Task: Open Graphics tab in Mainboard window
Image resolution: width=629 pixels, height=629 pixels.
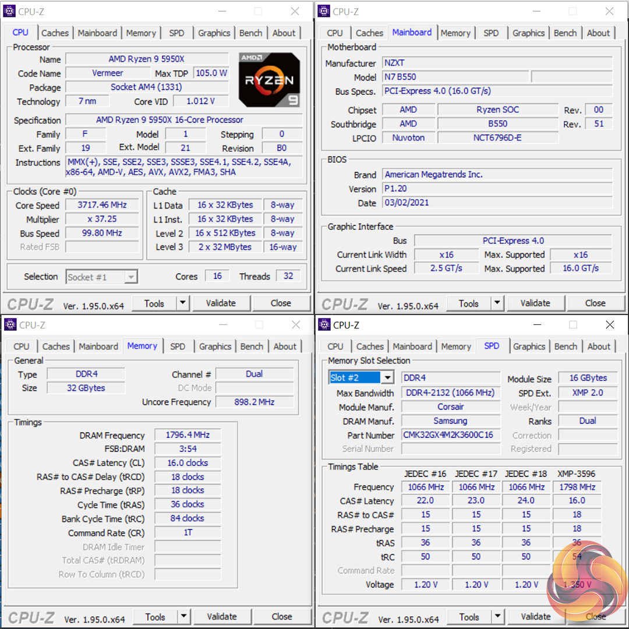Action: (528, 33)
